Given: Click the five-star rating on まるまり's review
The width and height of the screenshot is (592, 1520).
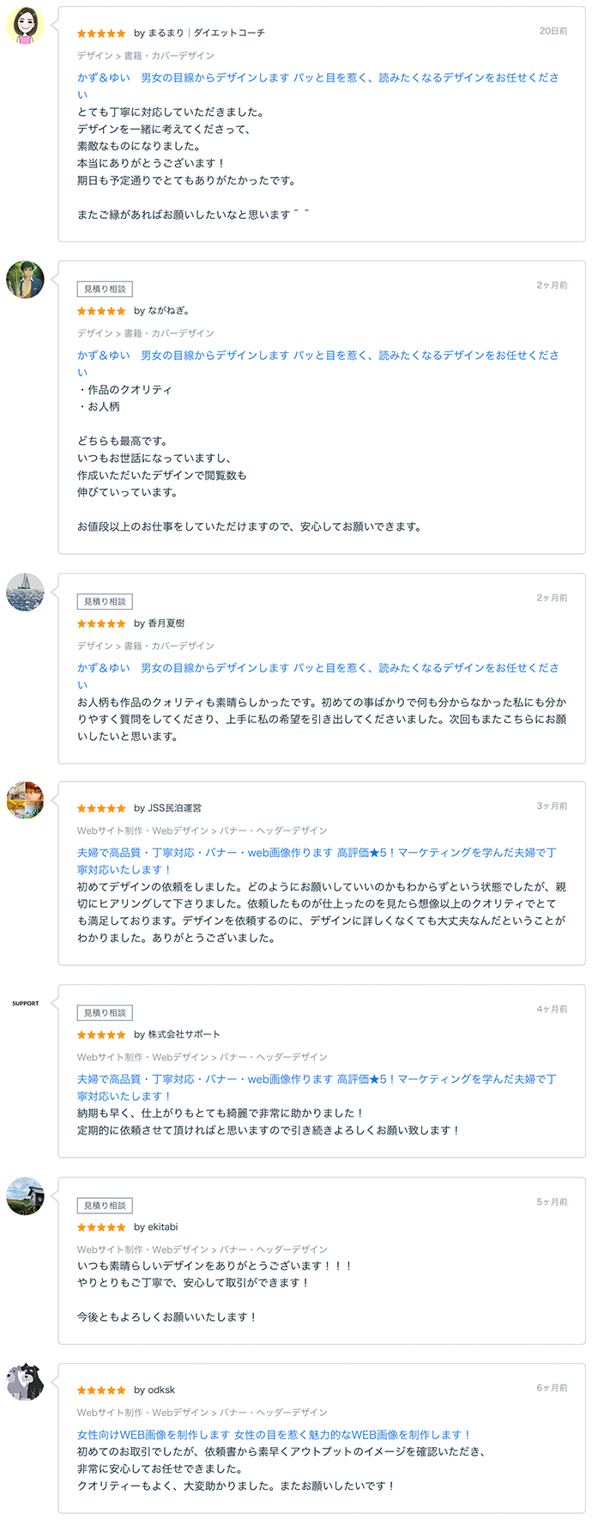Looking at the screenshot, I should click(100, 33).
